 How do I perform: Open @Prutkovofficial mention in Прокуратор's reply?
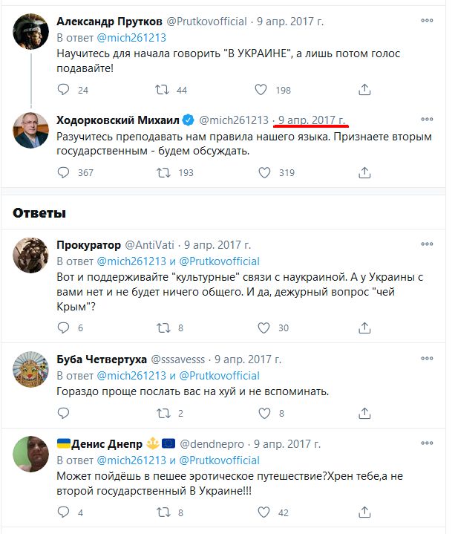[x=219, y=261]
